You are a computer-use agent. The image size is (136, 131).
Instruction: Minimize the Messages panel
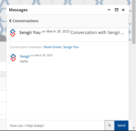(109, 10)
